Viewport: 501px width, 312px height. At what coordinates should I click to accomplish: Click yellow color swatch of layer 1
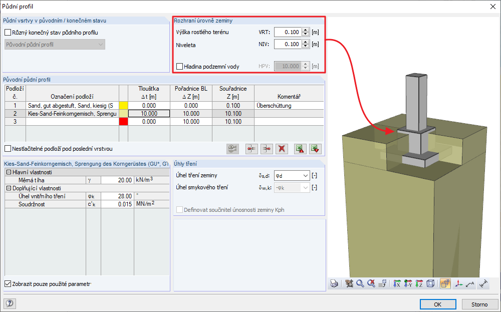click(x=123, y=106)
